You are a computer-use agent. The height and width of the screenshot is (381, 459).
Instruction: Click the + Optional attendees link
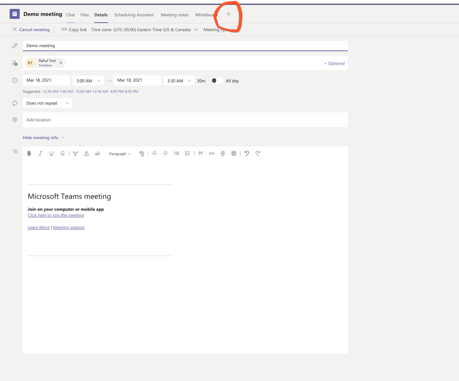tap(334, 63)
